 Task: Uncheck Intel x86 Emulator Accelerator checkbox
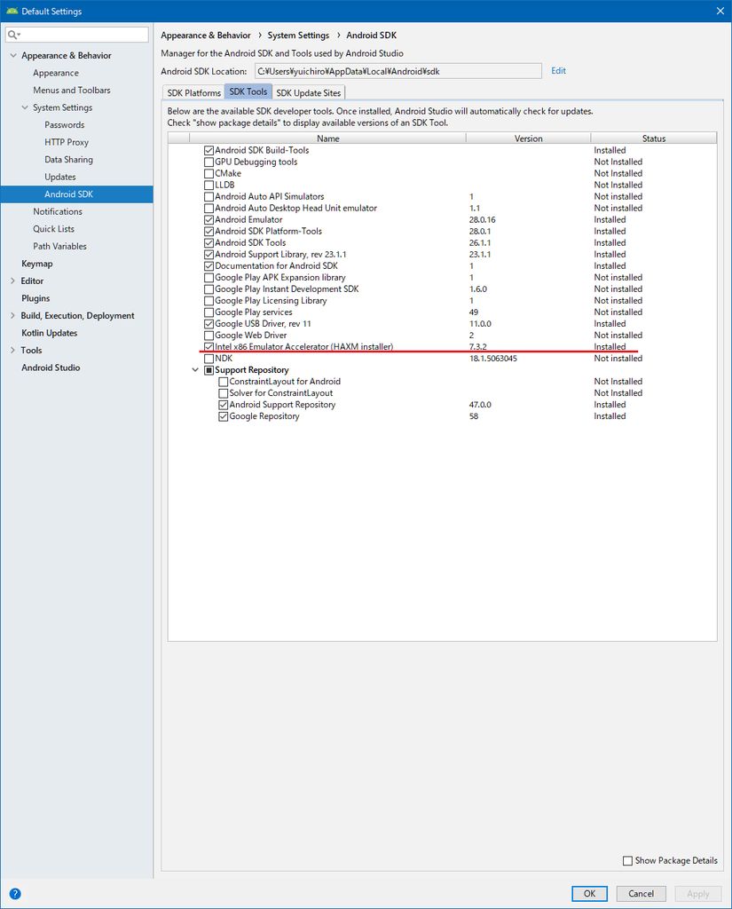(x=209, y=347)
